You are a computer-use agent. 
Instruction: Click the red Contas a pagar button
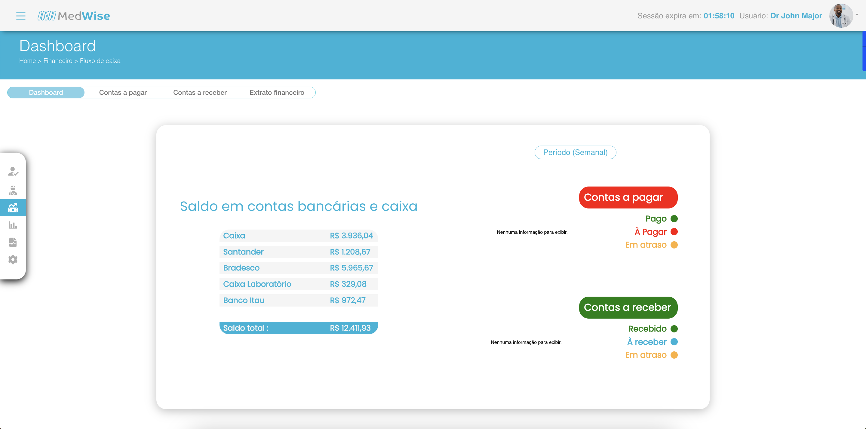[x=628, y=198]
